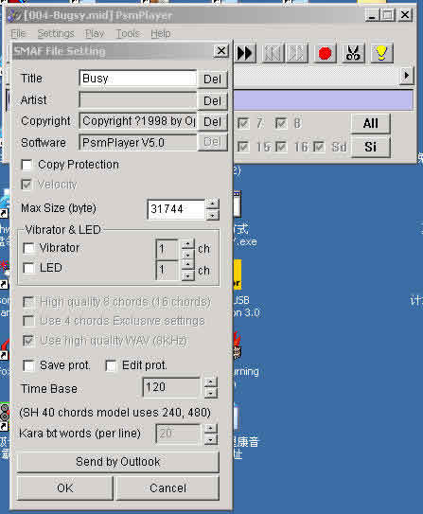The image size is (423, 514).
Task: Open the Tools menu
Action: coord(128,33)
